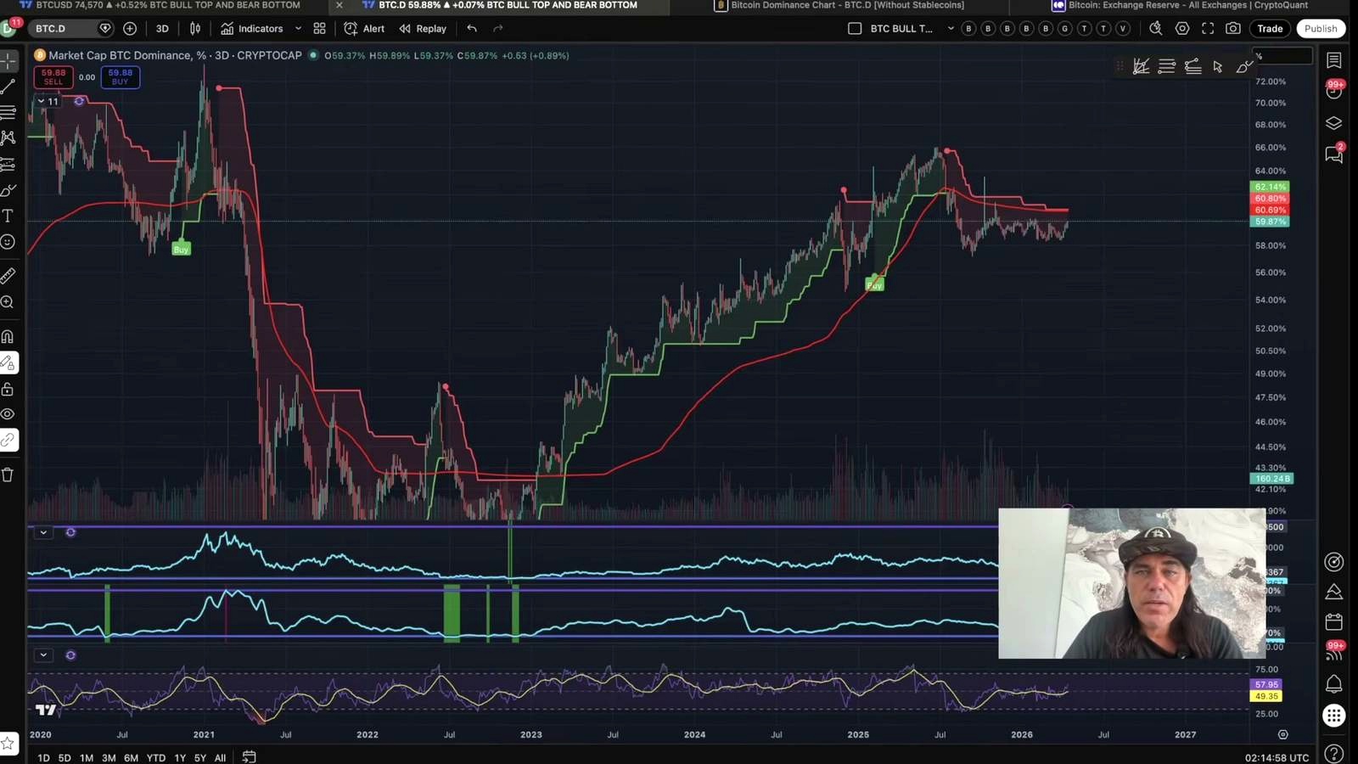This screenshot has height=764, width=1358.
Task: Click the add symbol plus icon
Action: (x=130, y=28)
